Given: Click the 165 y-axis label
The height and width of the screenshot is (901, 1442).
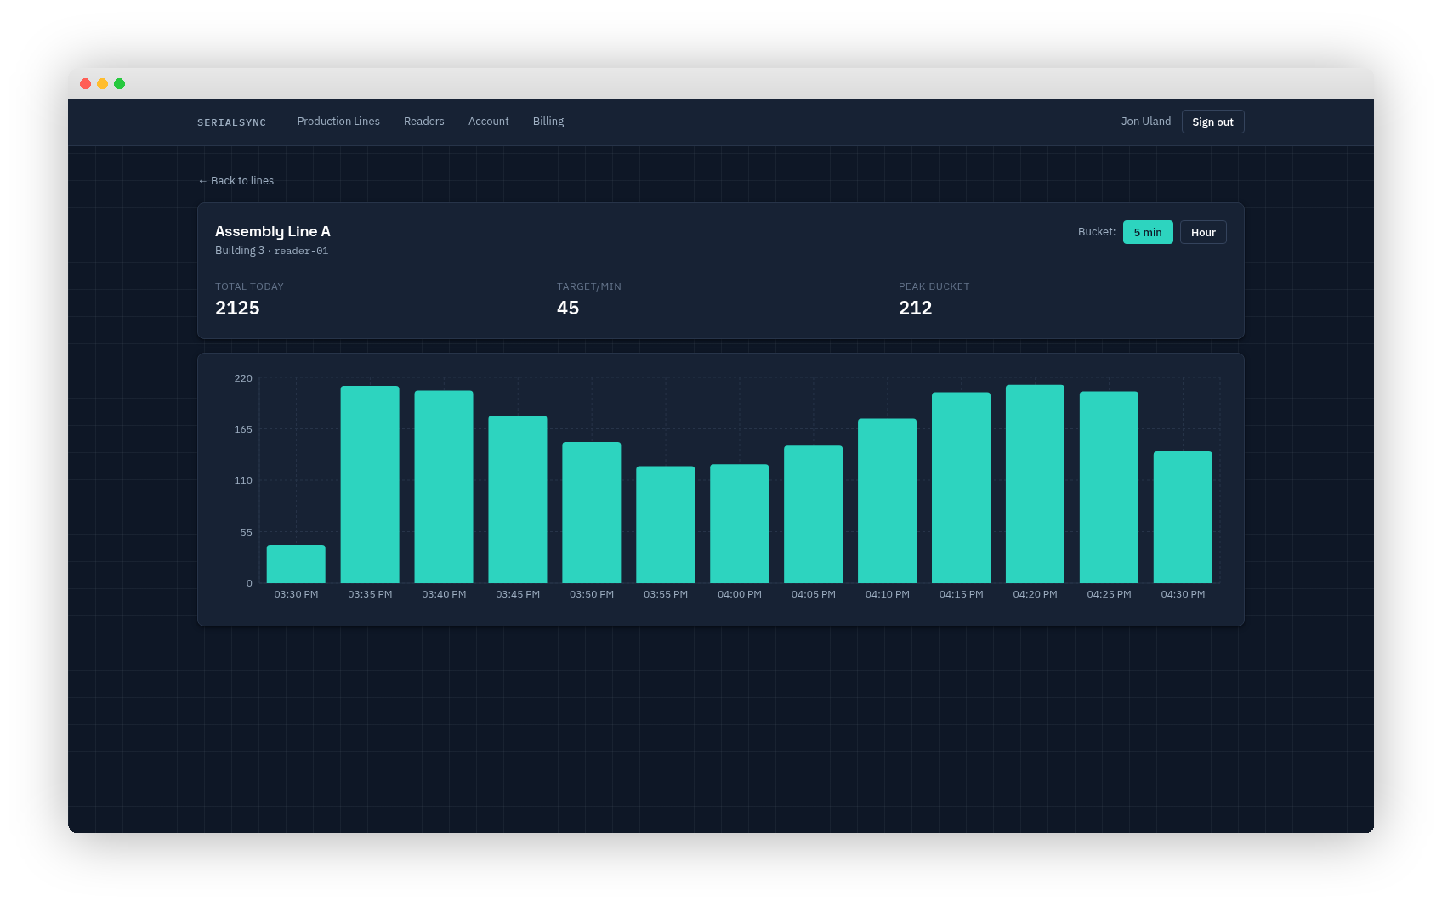Looking at the screenshot, I should tap(243, 429).
